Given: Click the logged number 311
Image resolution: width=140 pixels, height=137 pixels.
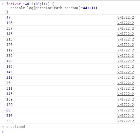Looking at the screenshot, I should (9, 88).
